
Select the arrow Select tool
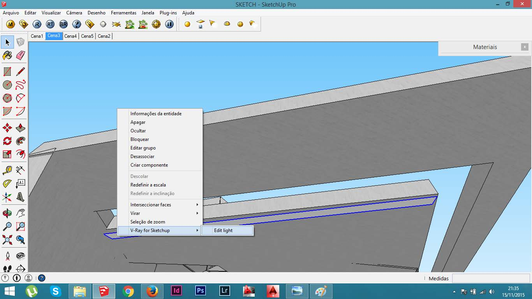[x=7, y=42]
